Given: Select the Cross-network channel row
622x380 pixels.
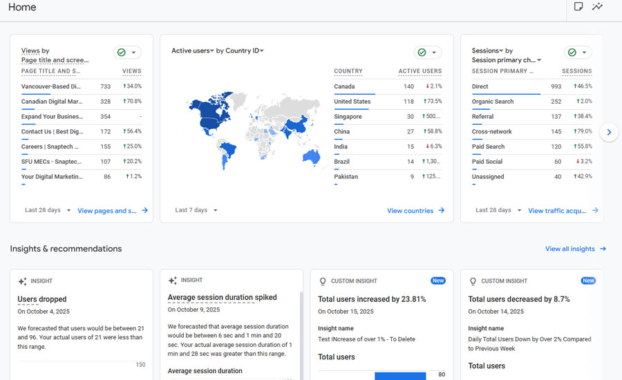Looking at the screenshot, I should pos(532,132).
